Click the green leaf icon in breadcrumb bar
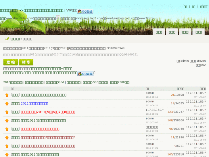This screenshot has width=209, height=157. pyautogui.click(x=7, y=39)
